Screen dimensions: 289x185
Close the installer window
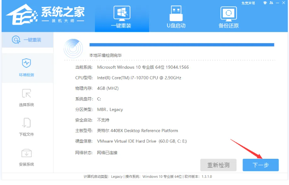[x=284, y=3]
